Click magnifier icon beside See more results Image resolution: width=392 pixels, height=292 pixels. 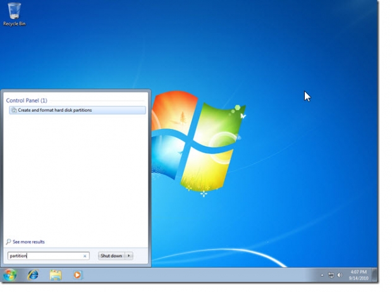[8, 241]
